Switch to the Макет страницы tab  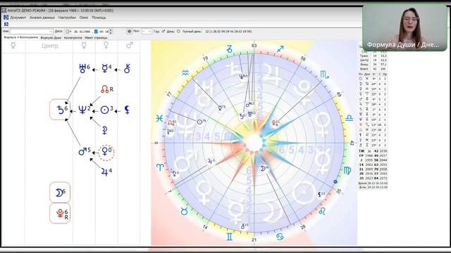(96, 37)
